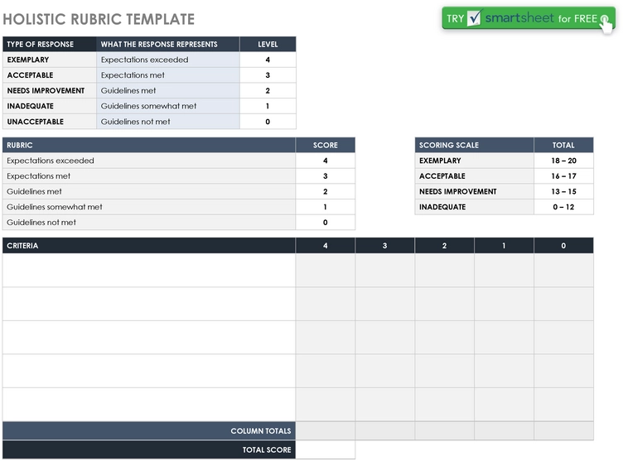Click the INADEQUATE cell in response table

[49, 106]
